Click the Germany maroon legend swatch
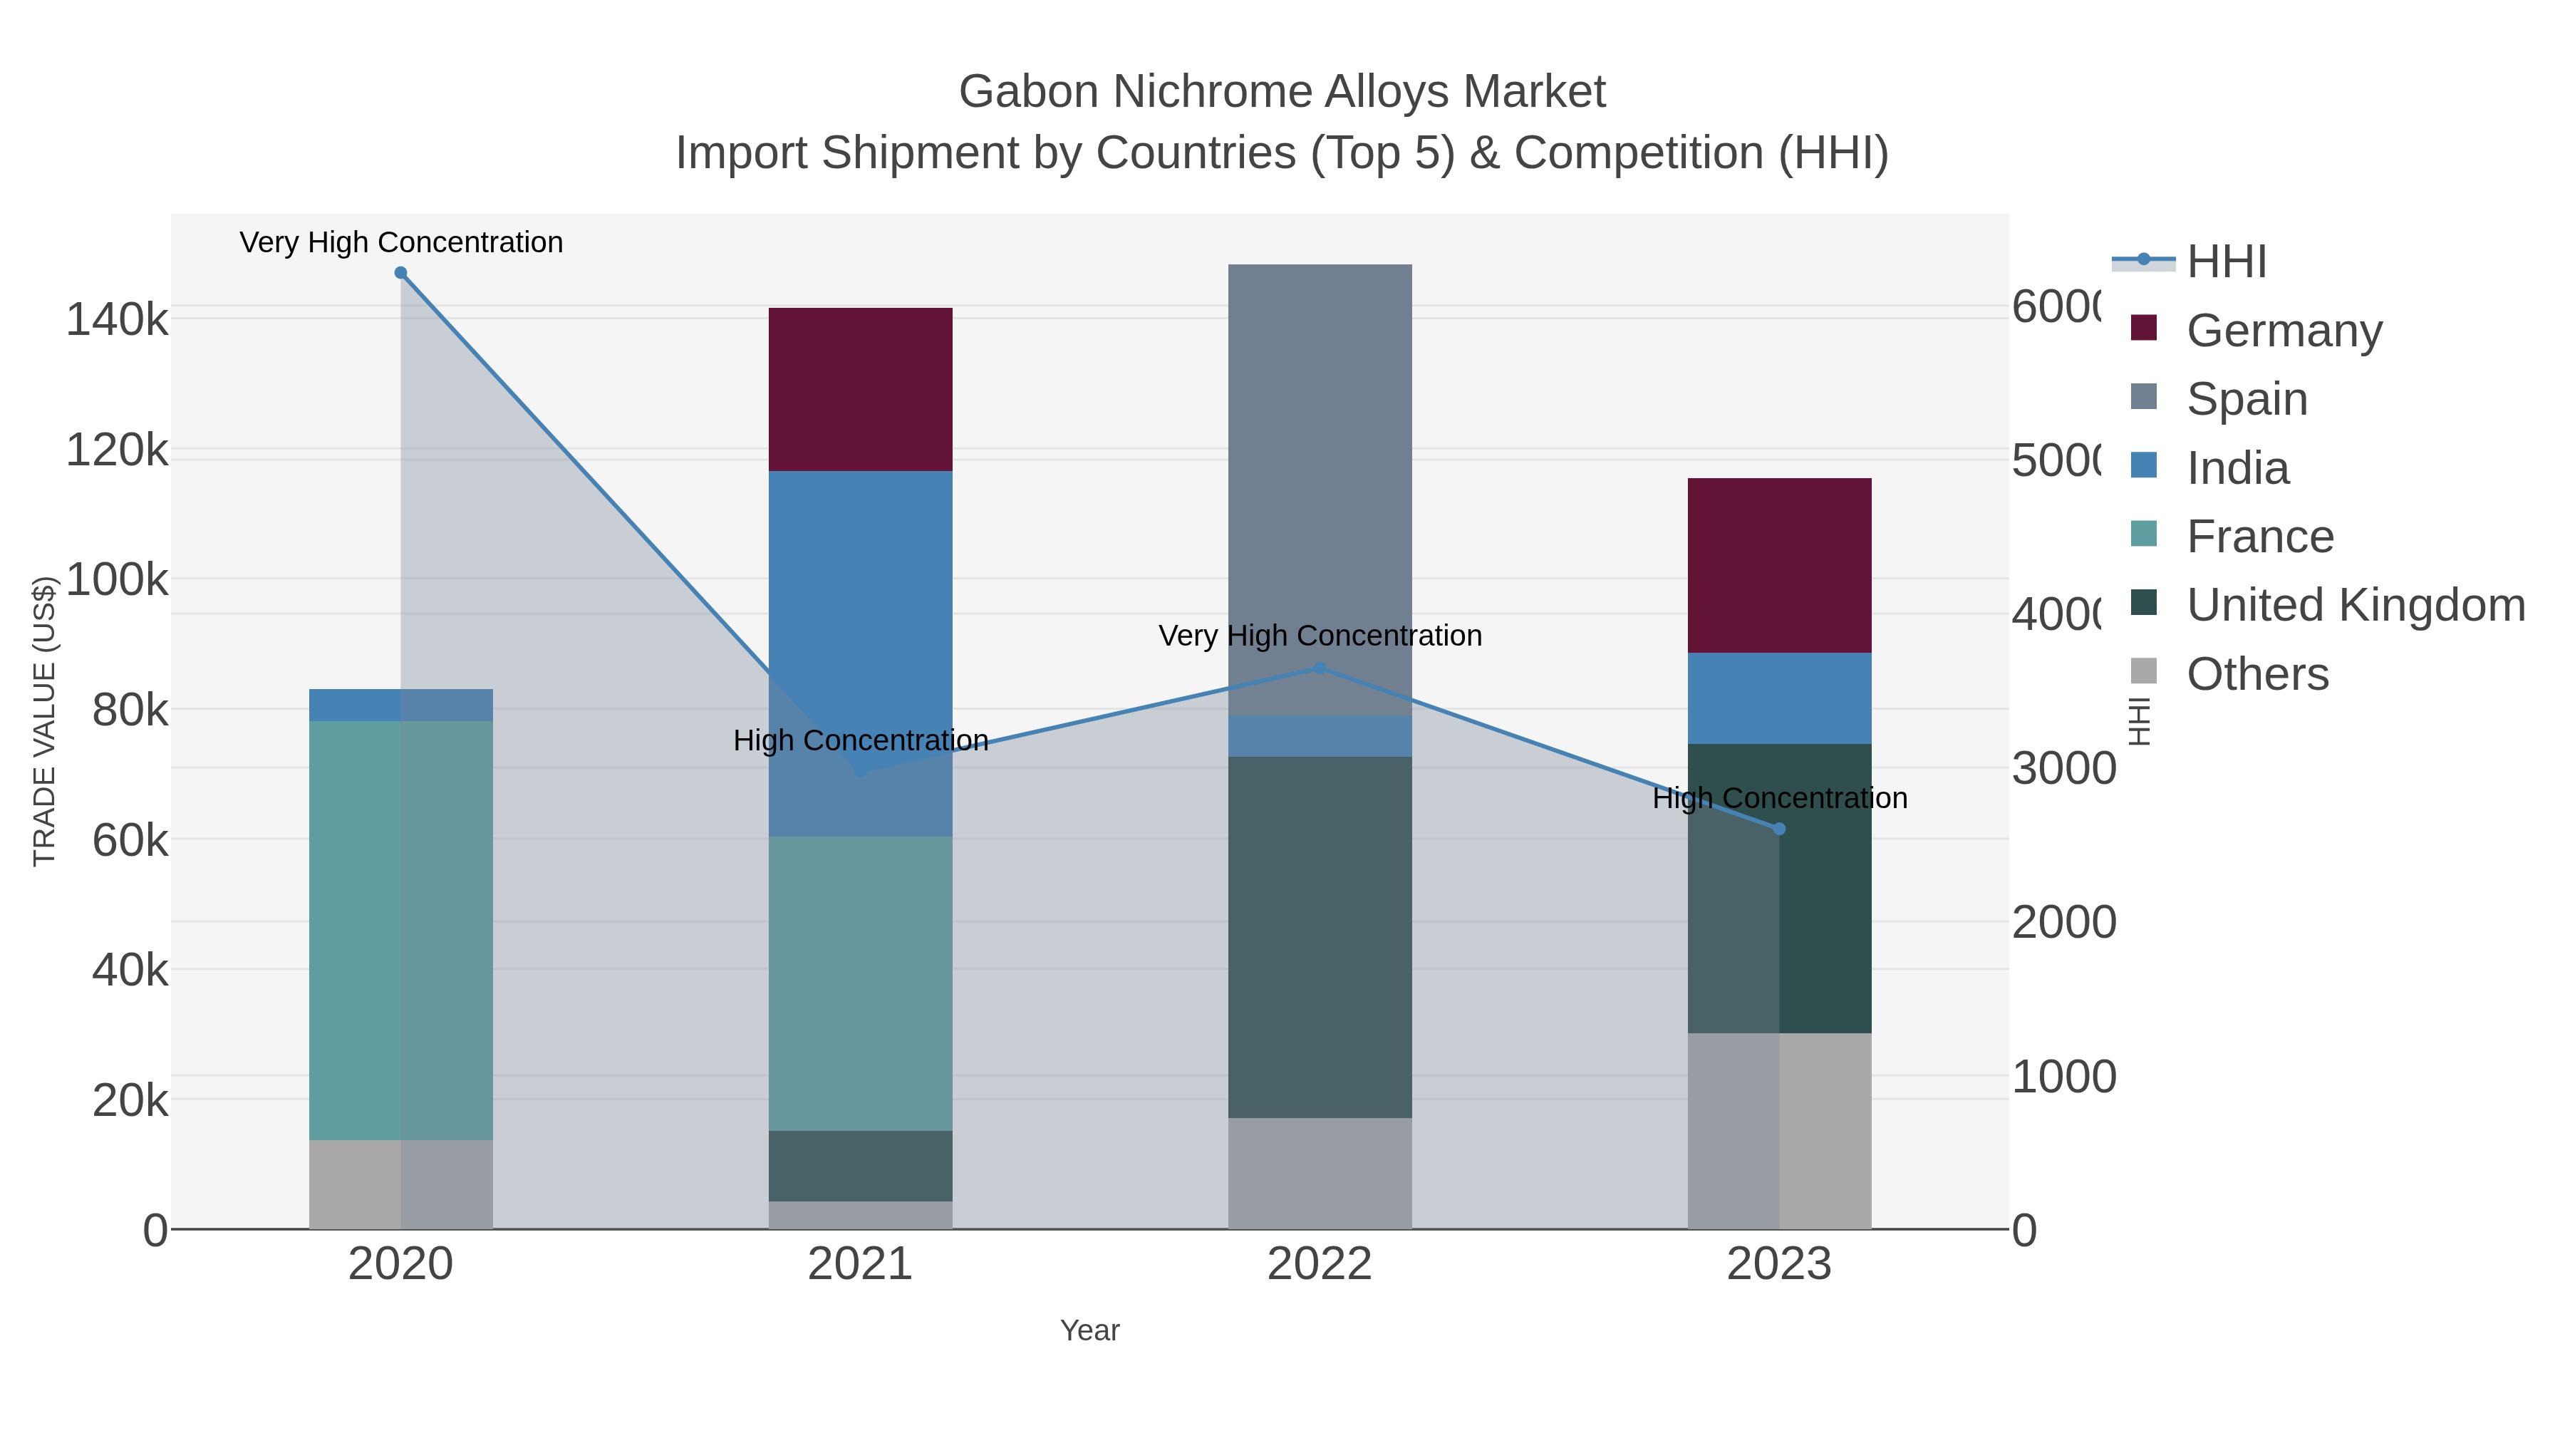Image resolution: width=2565 pixels, height=1443 pixels. (2144, 328)
